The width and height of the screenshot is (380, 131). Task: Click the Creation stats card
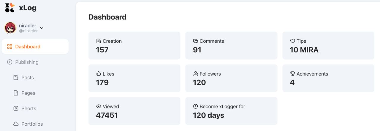(x=134, y=46)
